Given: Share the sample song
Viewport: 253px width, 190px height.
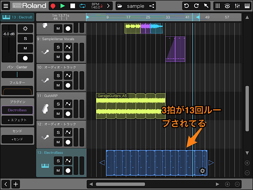Looking at the screenshot, I should click(151, 6).
